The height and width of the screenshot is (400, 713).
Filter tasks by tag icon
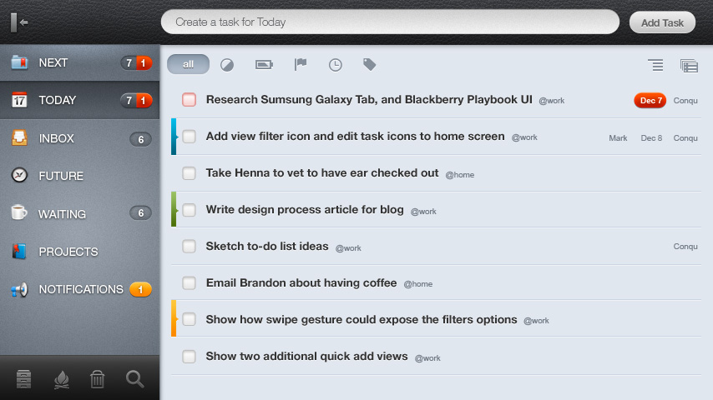369,64
